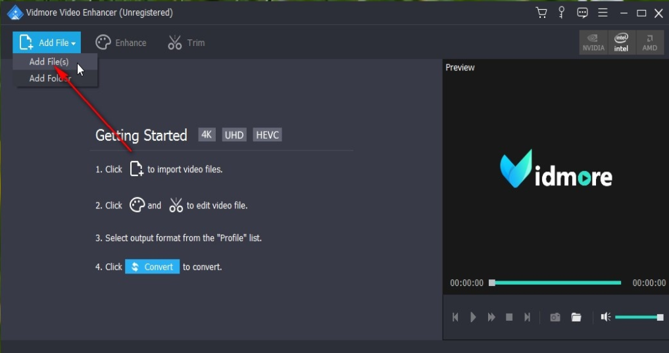
Task: Click the HEVC badge
Action: (x=268, y=135)
